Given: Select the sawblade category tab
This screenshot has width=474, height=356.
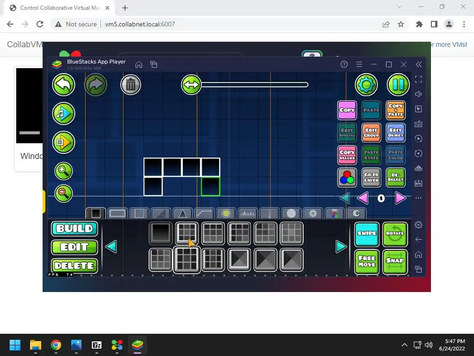Looking at the screenshot, I should click(x=313, y=213).
